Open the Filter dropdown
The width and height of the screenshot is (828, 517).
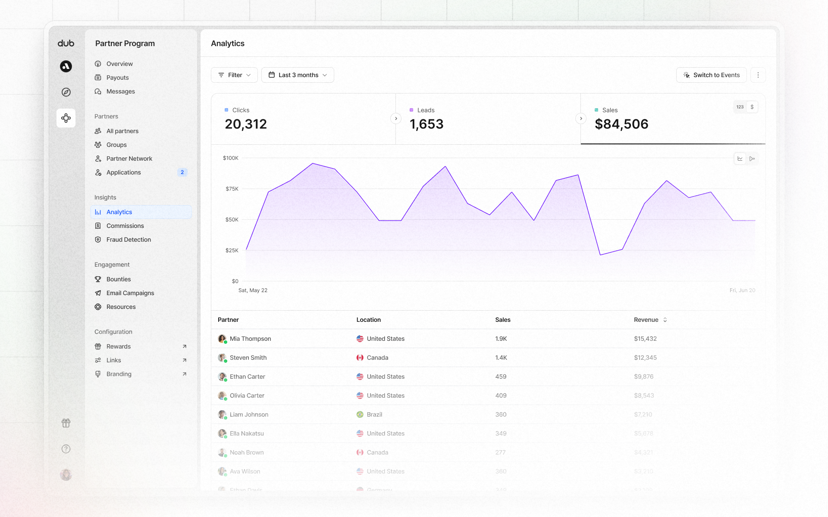click(x=234, y=75)
